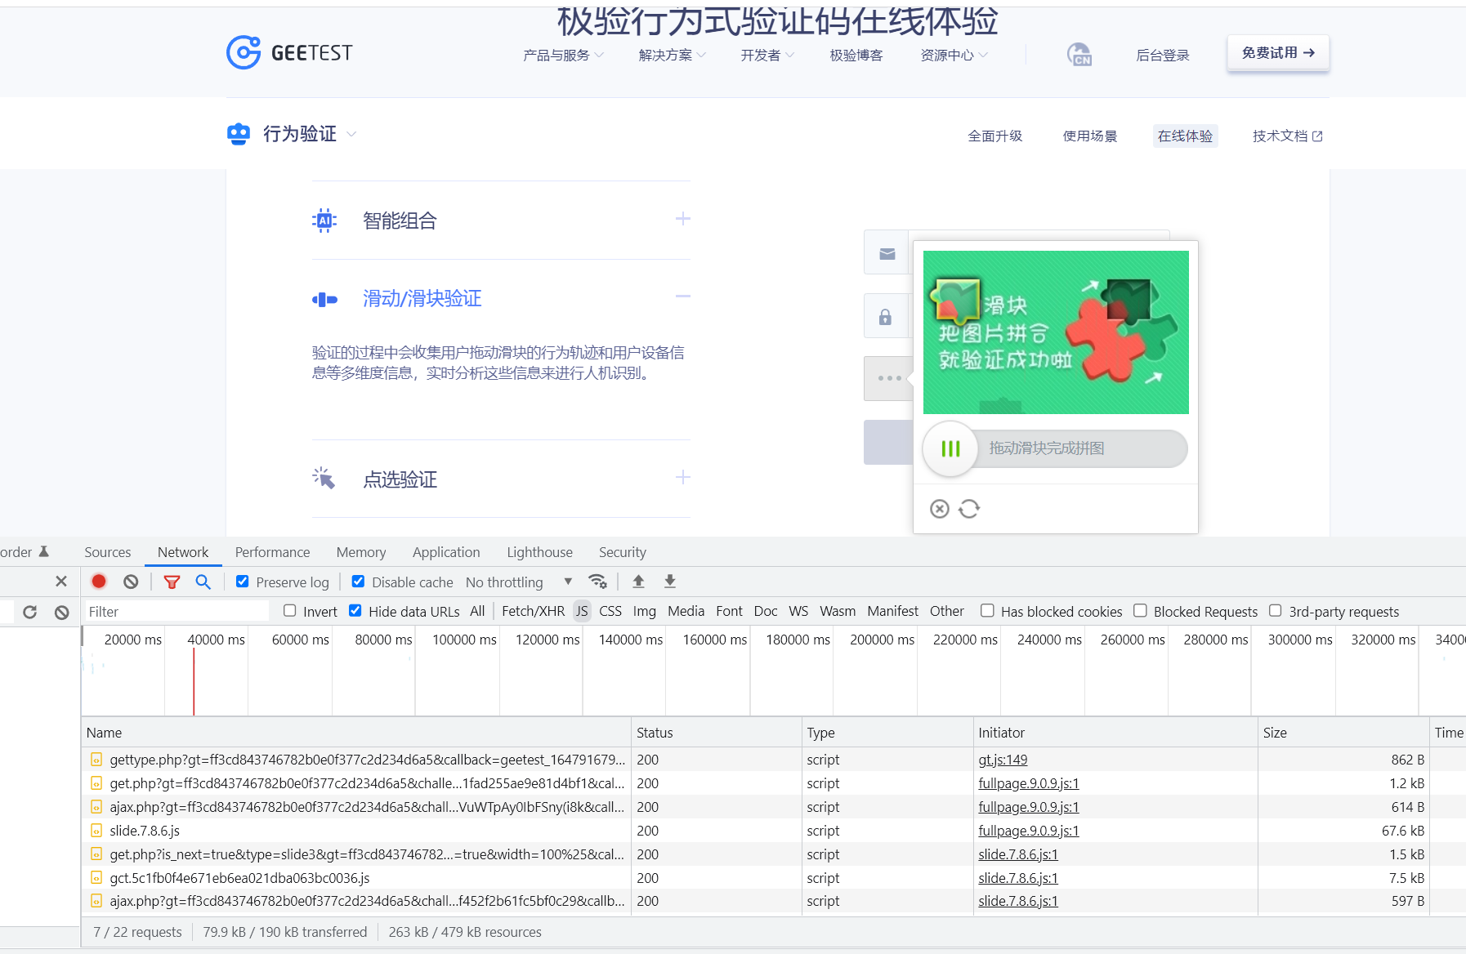Image resolution: width=1466 pixels, height=954 pixels.
Task: Switch to the Sources tab
Action: 107,552
